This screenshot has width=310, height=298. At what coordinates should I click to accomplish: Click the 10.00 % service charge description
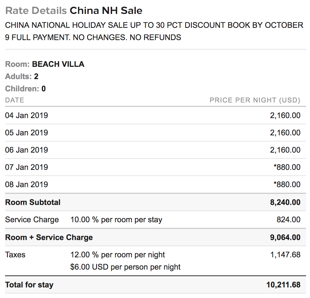(x=116, y=219)
